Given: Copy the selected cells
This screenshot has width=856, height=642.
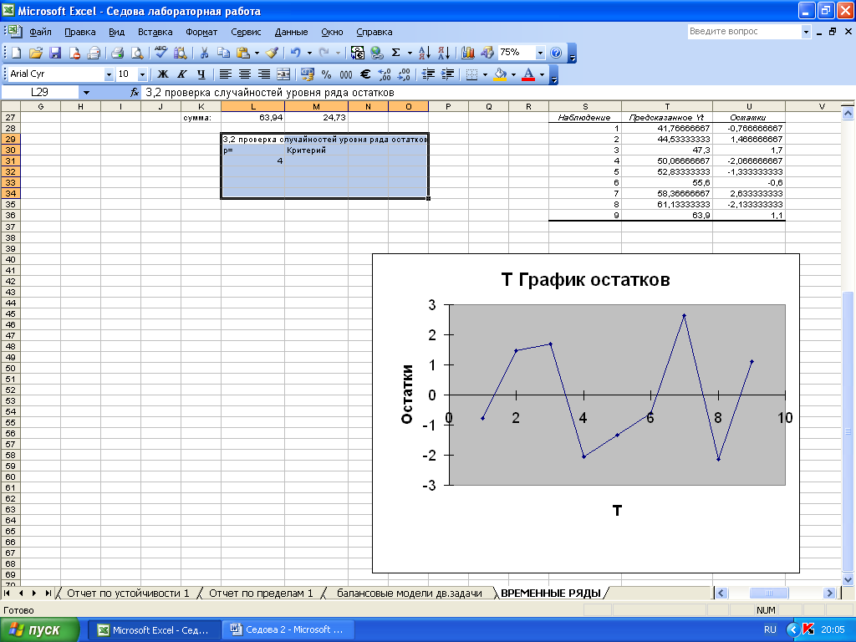Looking at the screenshot, I should click(223, 53).
